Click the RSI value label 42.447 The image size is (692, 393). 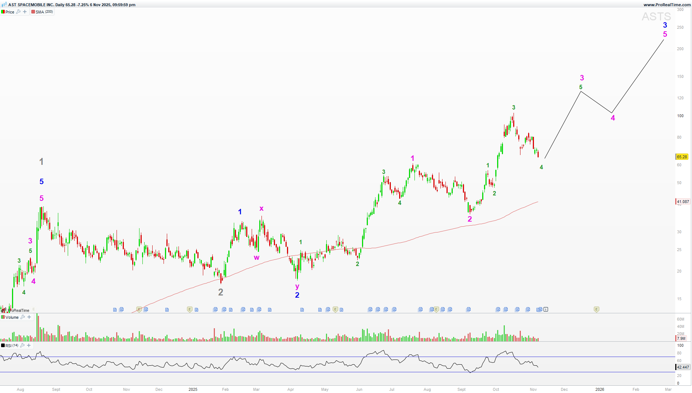pyautogui.click(x=683, y=367)
